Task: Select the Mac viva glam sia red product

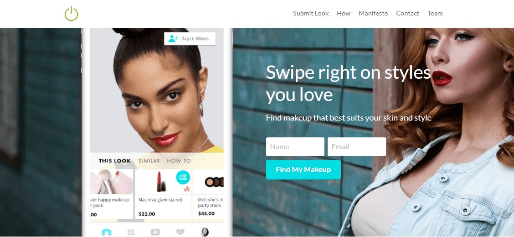Action: (x=163, y=194)
